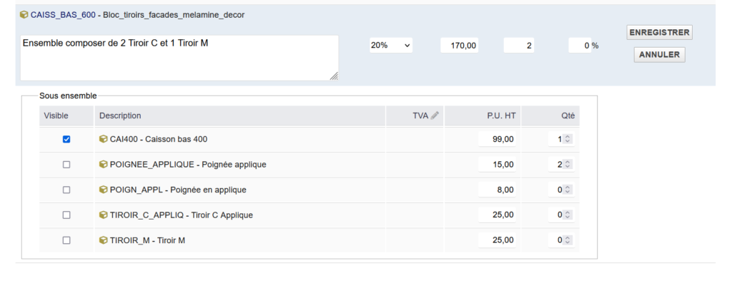Click the CAI400 product cube icon
The image size is (732, 283).
pyautogui.click(x=104, y=139)
